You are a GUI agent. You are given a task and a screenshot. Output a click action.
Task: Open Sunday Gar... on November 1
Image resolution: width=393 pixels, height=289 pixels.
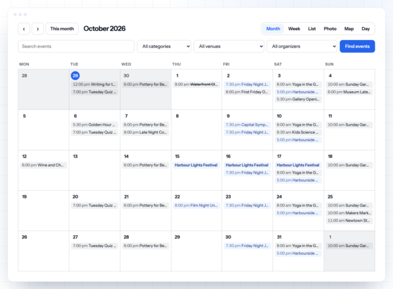(349, 246)
